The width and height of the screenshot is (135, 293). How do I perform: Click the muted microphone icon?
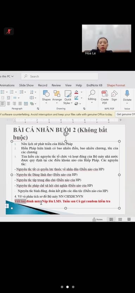pos(9,31)
